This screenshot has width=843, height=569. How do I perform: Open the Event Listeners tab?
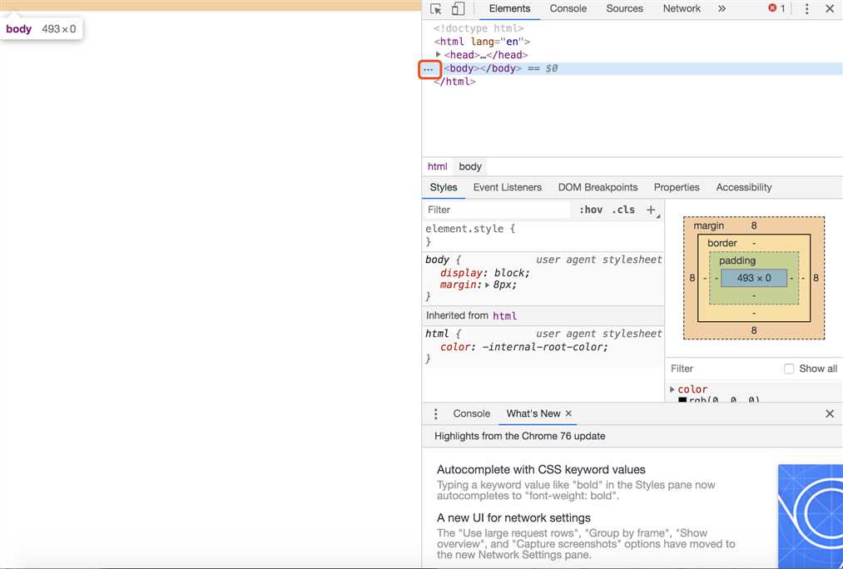pos(507,187)
